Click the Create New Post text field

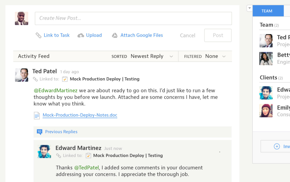pyautogui.click(x=133, y=18)
